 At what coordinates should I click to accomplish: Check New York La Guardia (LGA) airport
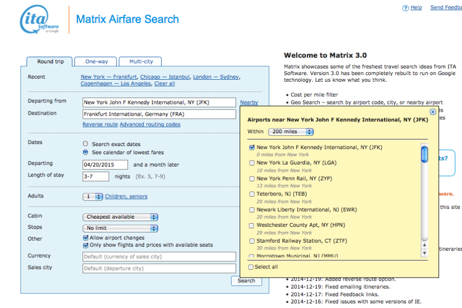pyautogui.click(x=252, y=163)
